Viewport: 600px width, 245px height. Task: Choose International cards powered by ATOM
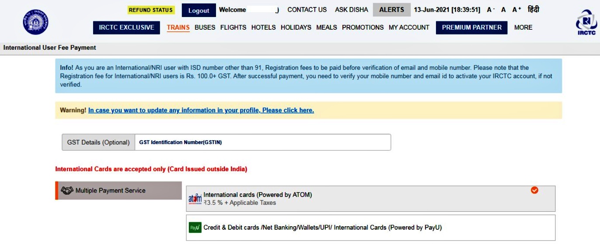click(258, 195)
